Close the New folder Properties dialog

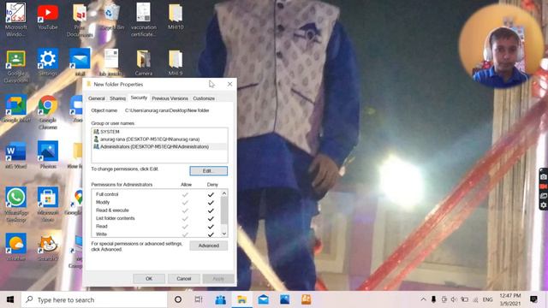tap(229, 84)
